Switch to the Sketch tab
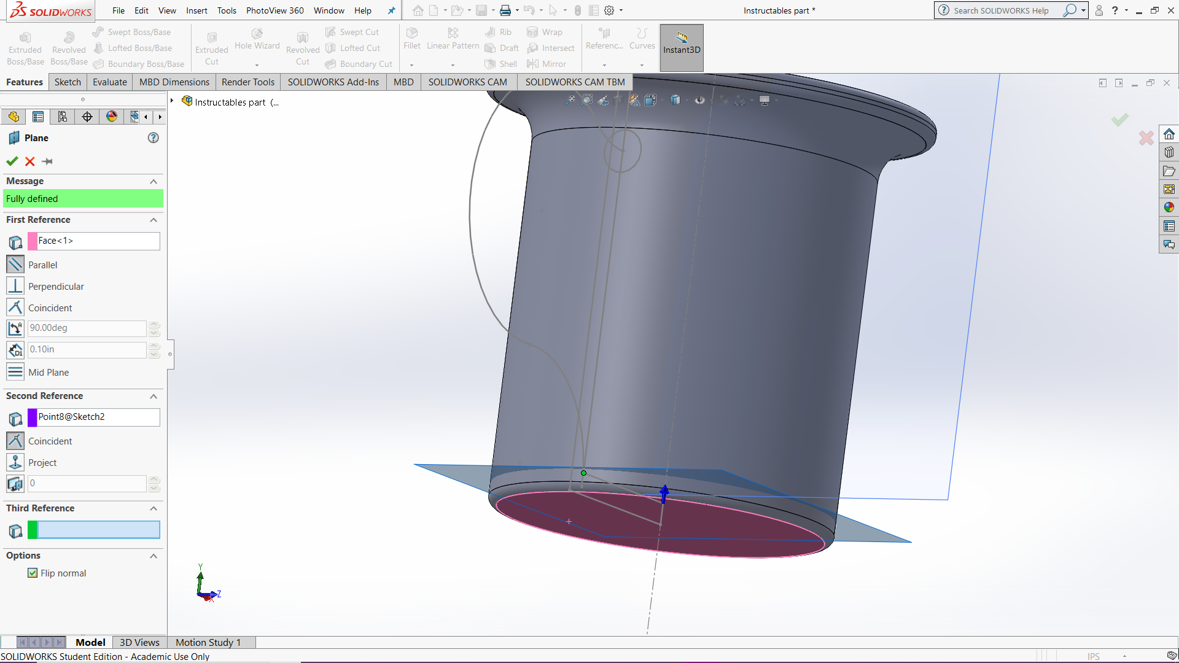Image resolution: width=1179 pixels, height=663 pixels. tap(68, 82)
